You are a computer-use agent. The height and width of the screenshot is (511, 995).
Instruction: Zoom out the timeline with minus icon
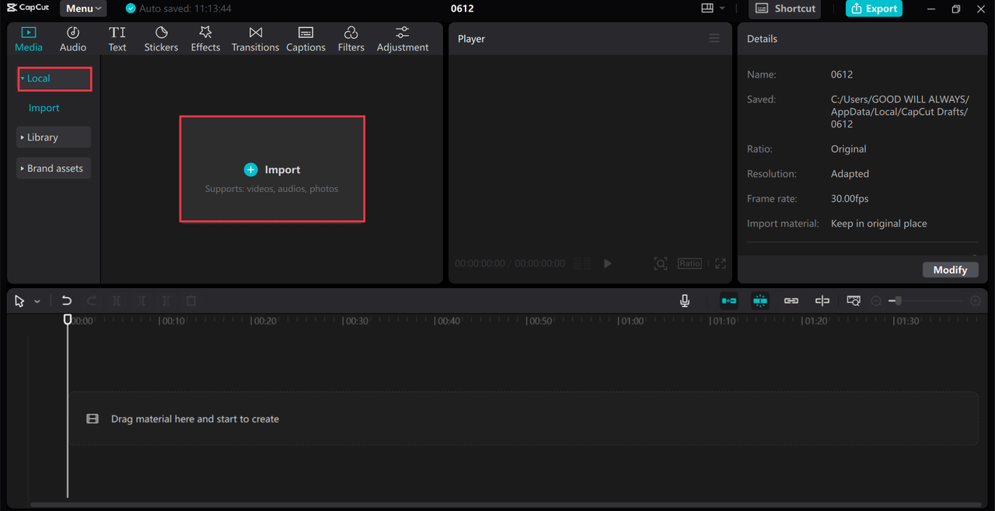(876, 301)
